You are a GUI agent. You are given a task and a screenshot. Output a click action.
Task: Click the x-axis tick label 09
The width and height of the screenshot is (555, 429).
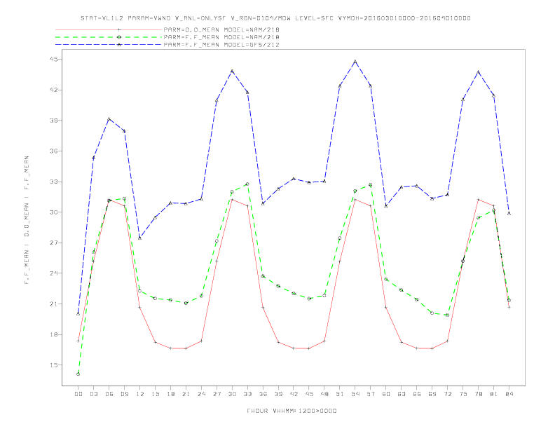click(124, 394)
